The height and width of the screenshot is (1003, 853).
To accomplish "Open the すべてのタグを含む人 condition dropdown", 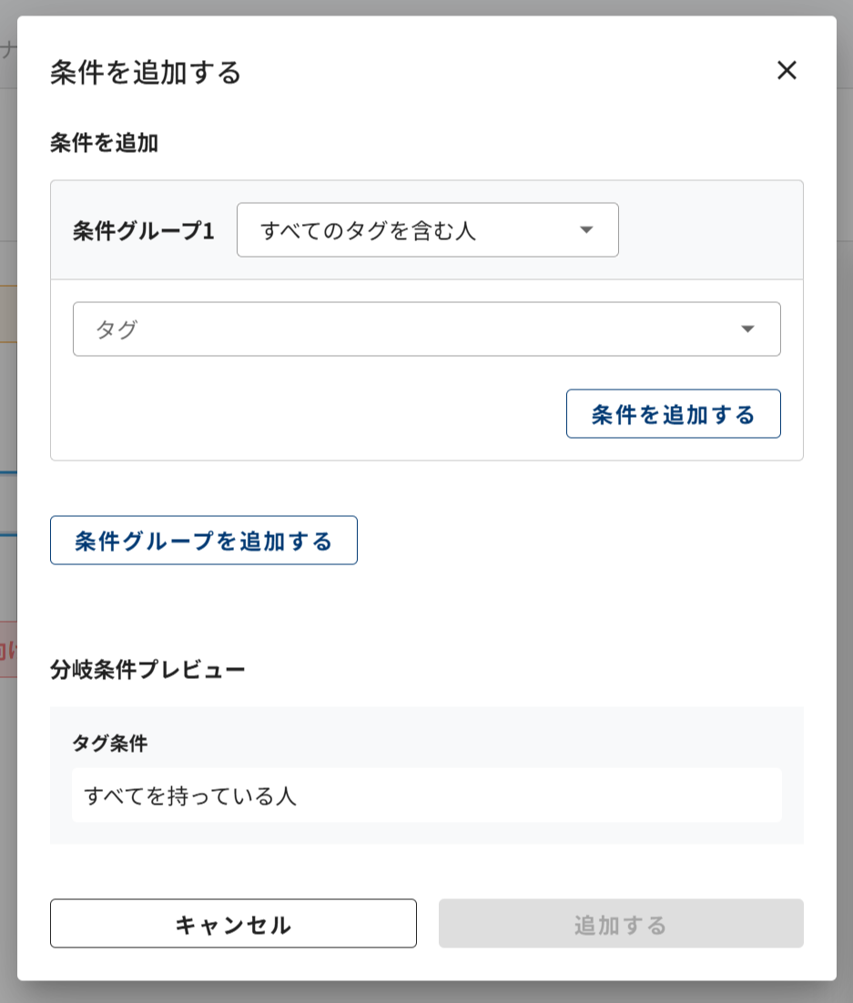I will click(x=427, y=230).
